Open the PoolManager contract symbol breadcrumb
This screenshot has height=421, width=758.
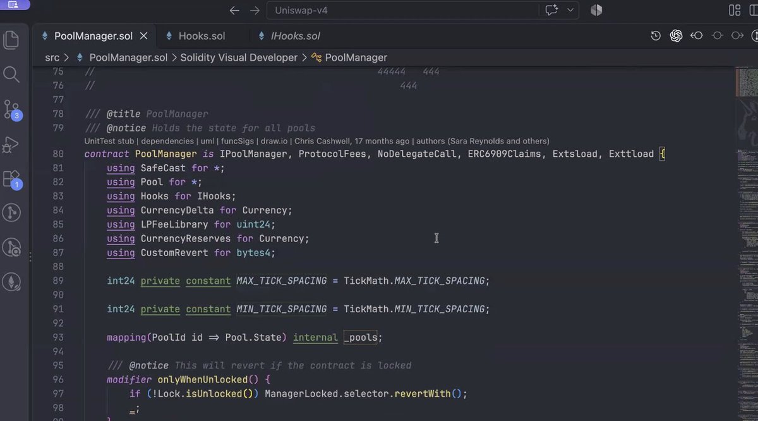(356, 58)
